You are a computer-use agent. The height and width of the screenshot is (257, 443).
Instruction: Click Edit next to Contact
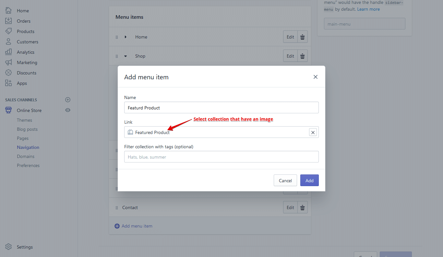[290, 207]
